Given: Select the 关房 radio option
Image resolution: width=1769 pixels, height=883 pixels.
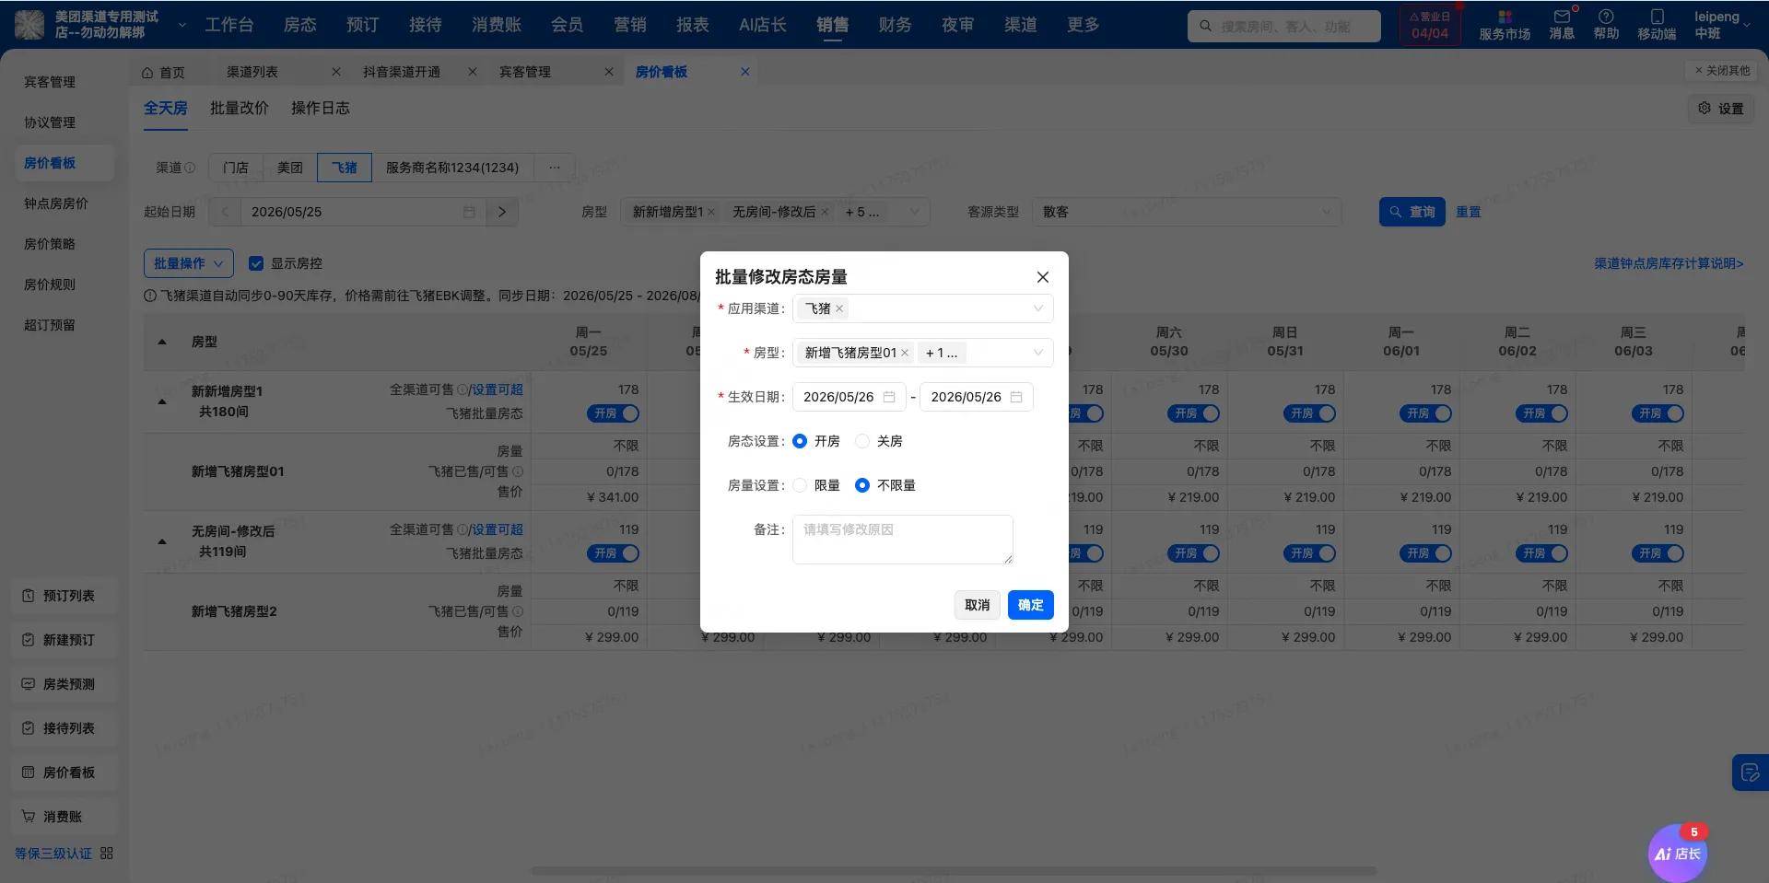Looking at the screenshot, I should [x=862, y=441].
